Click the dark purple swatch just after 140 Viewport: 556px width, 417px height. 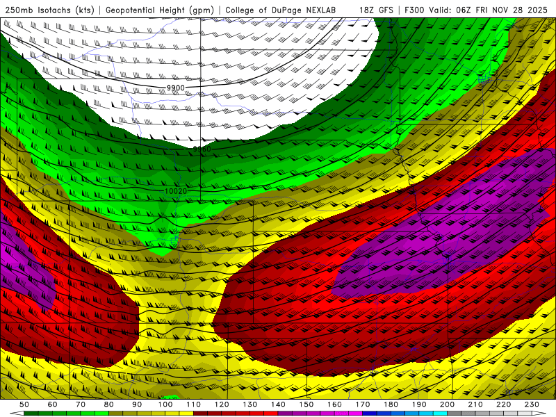coord(285,413)
